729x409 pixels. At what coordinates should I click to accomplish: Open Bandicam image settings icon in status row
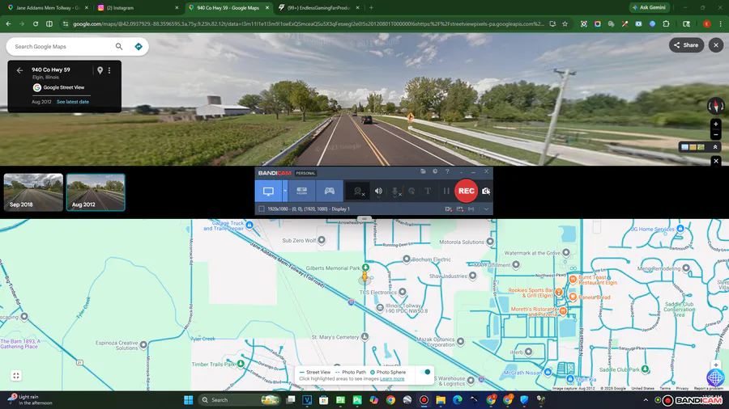tap(460, 209)
